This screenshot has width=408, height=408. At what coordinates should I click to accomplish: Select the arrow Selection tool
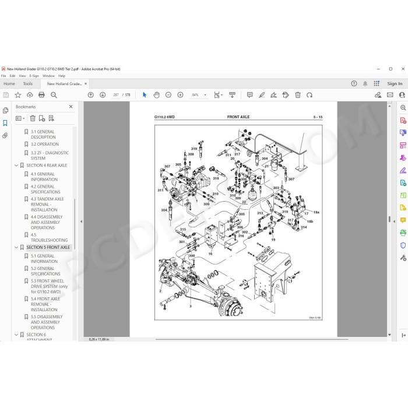click(x=145, y=95)
